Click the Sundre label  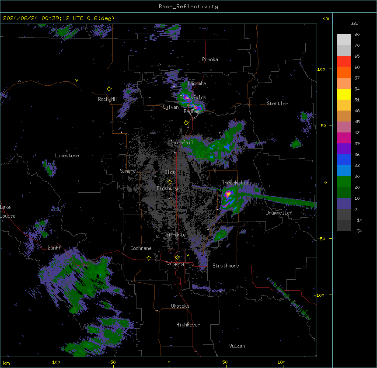[128, 171]
